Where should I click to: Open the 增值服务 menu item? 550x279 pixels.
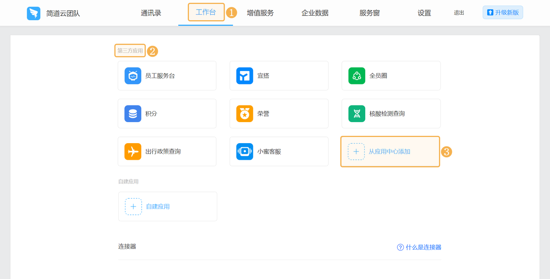tap(260, 12)
